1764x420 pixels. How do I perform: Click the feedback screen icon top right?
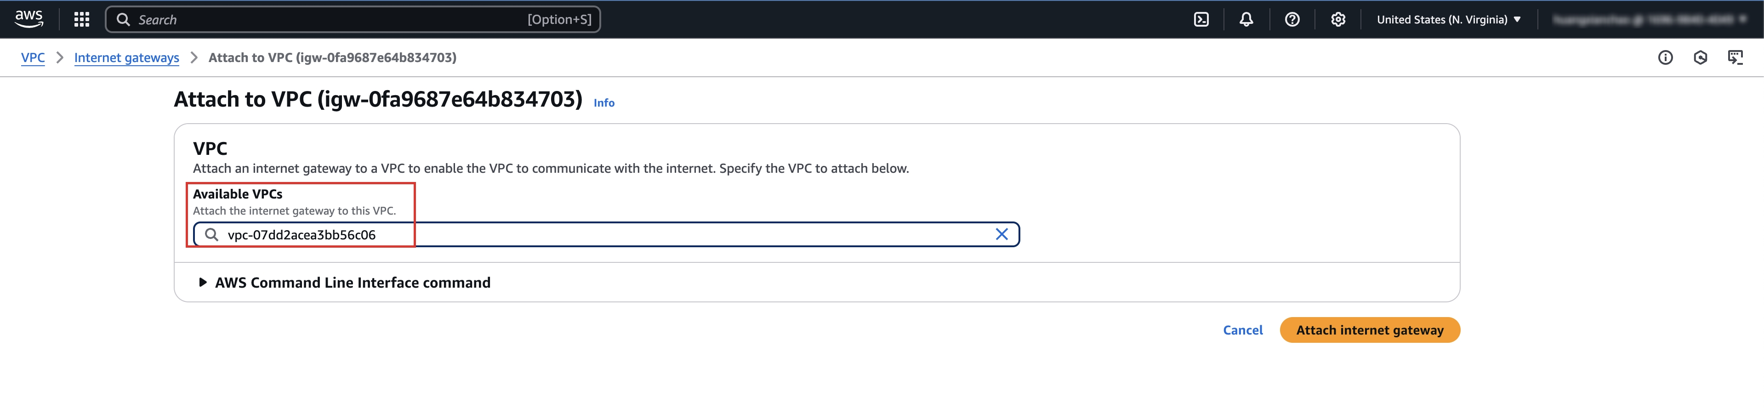point(1735,57)
